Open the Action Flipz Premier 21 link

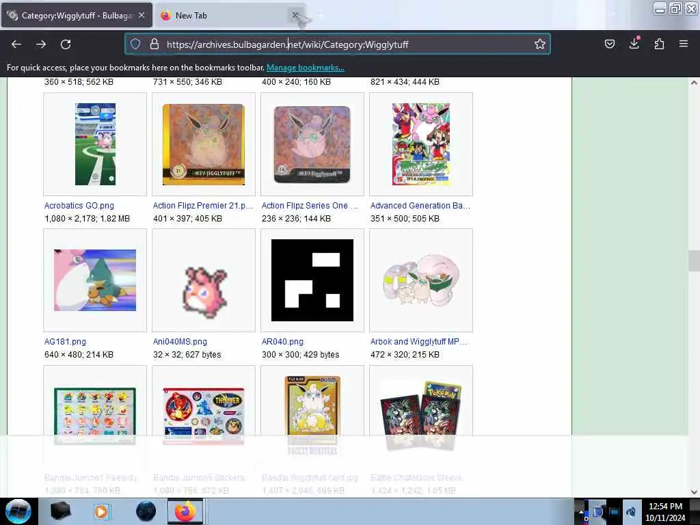point(202,205)
